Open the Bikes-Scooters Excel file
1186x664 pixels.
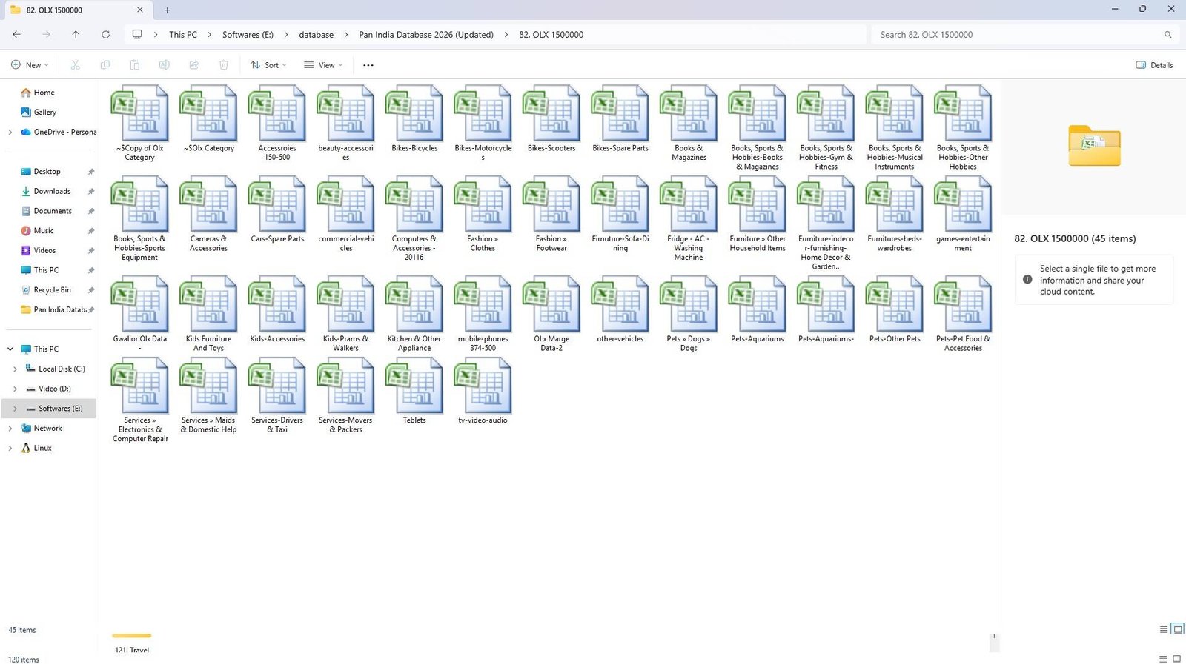551,120
